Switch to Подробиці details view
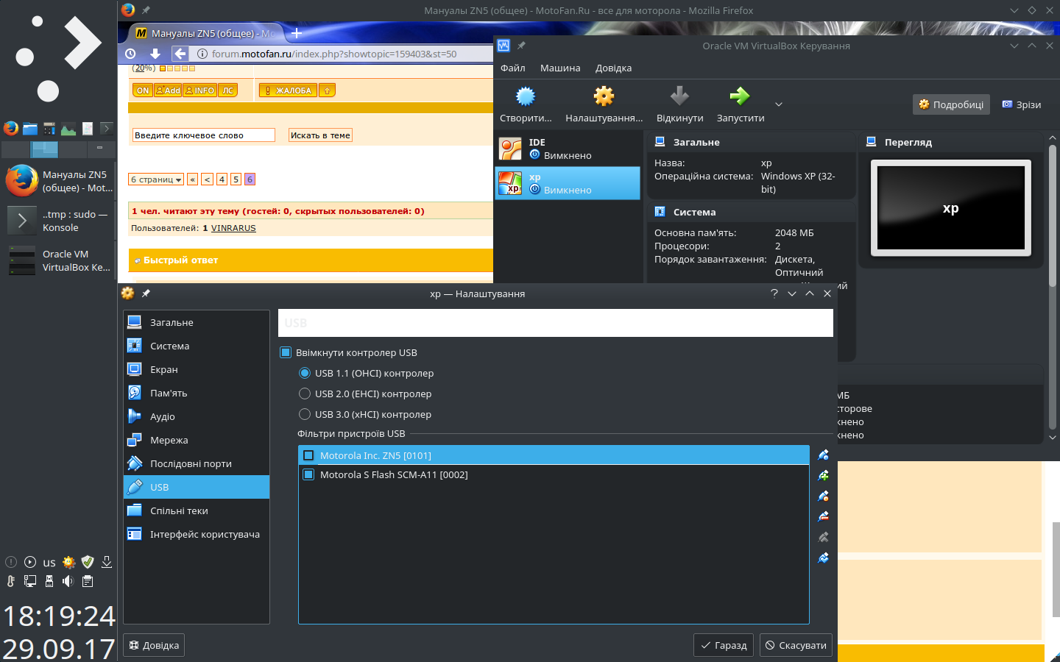 (951, 104)
